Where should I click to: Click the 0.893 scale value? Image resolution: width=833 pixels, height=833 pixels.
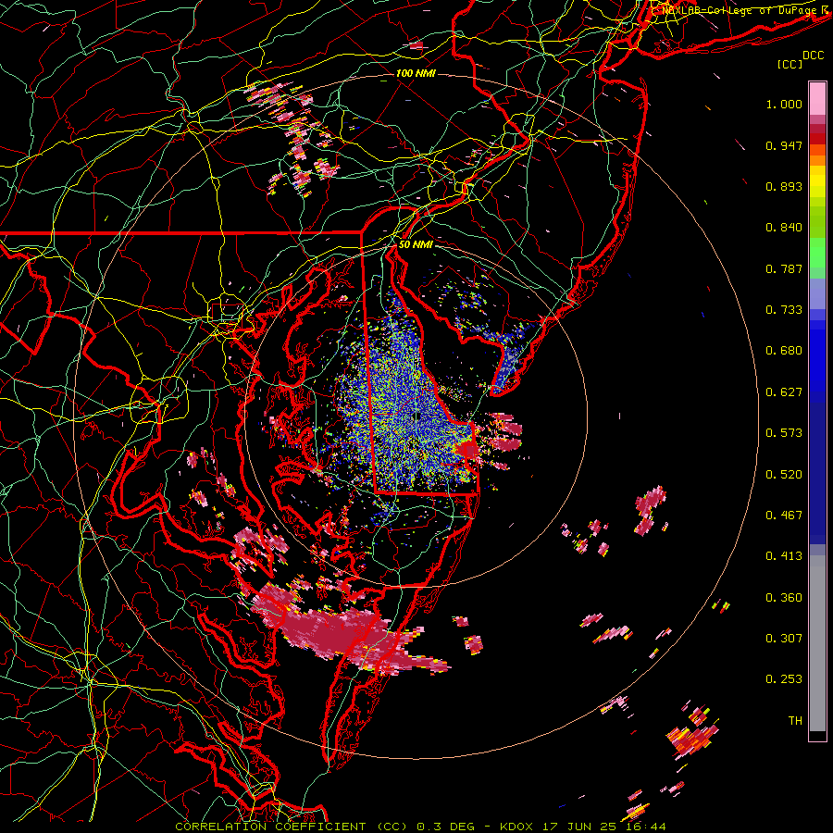pyautogui.click(x=784, y=186)
